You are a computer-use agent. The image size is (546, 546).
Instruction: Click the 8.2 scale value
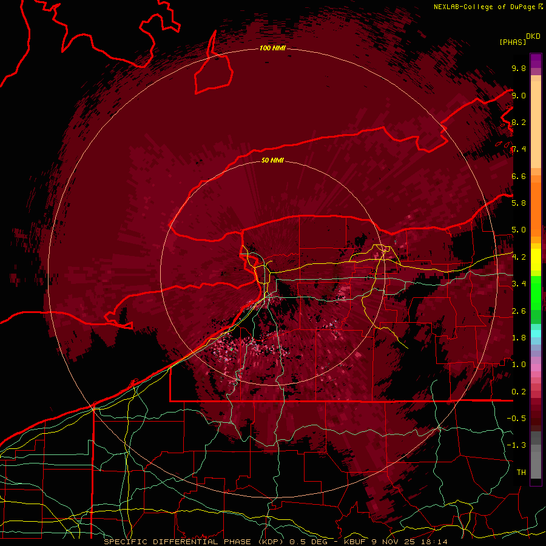tap(519, 122)
